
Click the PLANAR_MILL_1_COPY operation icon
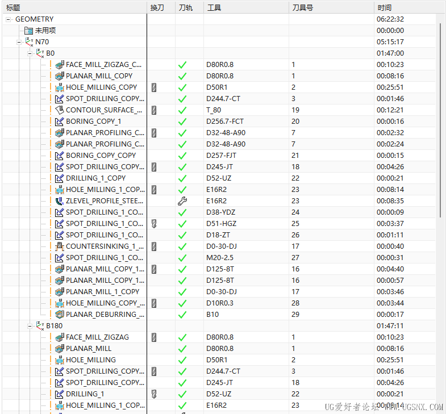[60, 292]
